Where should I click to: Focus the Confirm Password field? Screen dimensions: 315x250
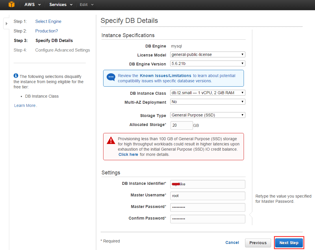click(x=207, y=219)
